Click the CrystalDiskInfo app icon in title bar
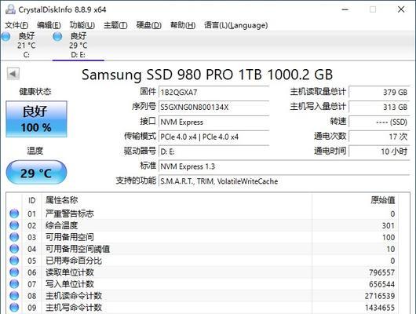 pos(10,9)
